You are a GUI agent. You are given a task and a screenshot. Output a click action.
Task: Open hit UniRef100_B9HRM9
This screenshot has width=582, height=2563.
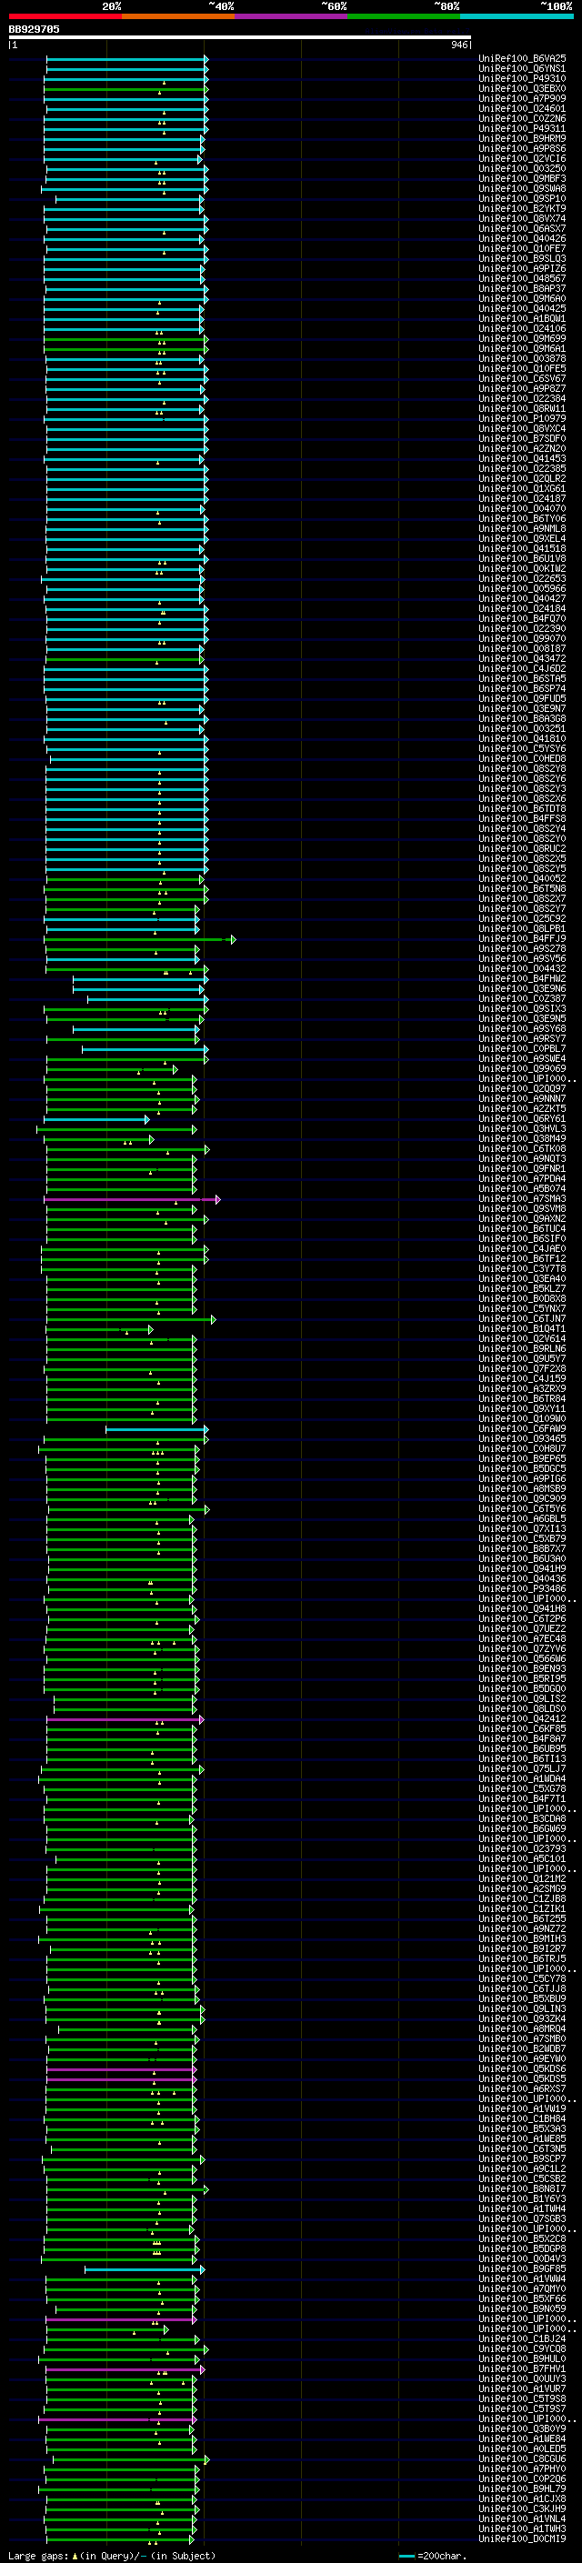pos(522,138)
